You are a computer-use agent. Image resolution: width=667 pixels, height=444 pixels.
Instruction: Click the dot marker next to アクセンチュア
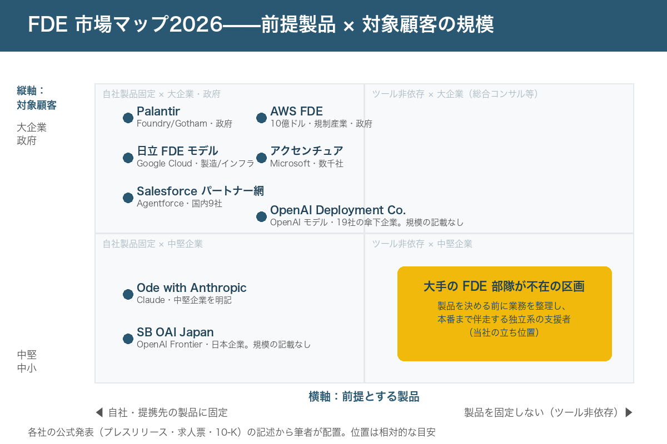[x=261, y=158]
